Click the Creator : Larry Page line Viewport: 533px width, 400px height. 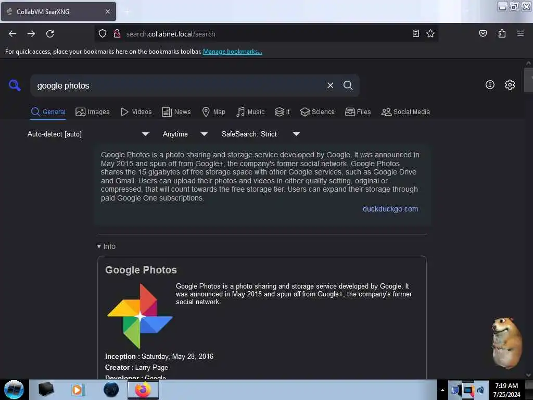(136, 367)
